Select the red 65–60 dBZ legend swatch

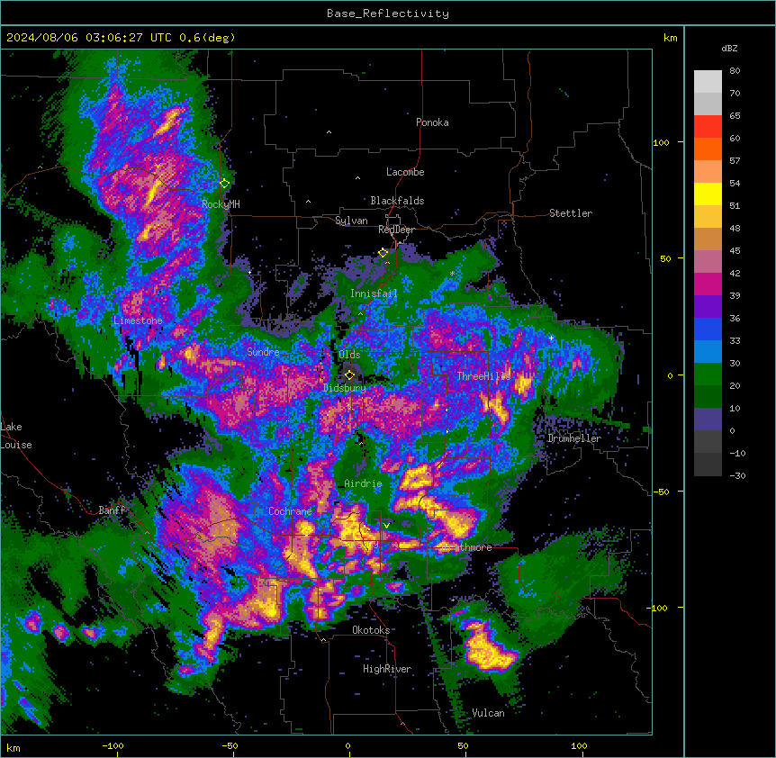708,127
